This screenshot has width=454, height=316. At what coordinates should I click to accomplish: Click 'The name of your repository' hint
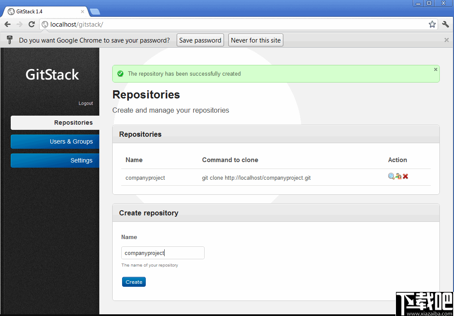coord(150,265)
